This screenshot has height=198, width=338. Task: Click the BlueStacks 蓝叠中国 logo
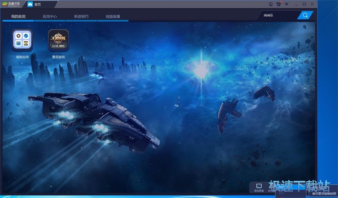tap(11, 4)
